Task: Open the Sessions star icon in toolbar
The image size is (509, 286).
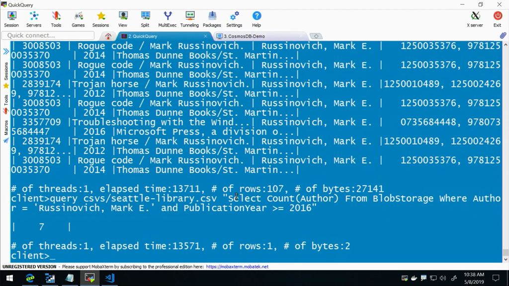Action: click(x=100, y=19)
